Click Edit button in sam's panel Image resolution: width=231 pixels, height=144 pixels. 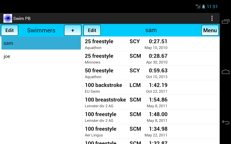point(92,30)
